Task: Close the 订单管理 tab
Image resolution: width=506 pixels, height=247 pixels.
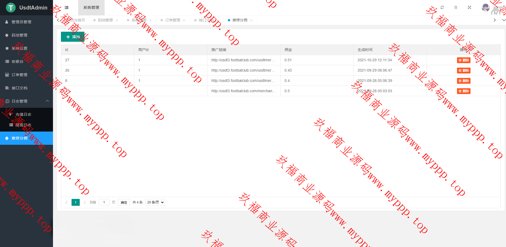Action: tap(184, 20)
